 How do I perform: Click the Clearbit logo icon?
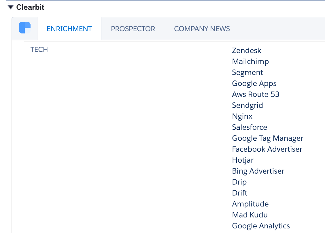(x=25, y=28)
